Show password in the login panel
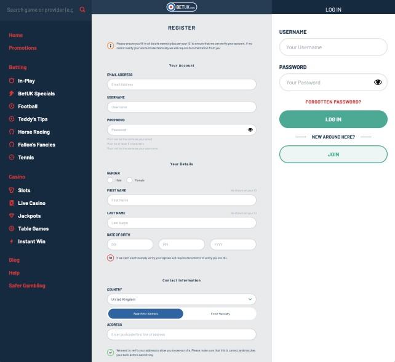Viewport: 395px width, 362px height. click(378, 82)
